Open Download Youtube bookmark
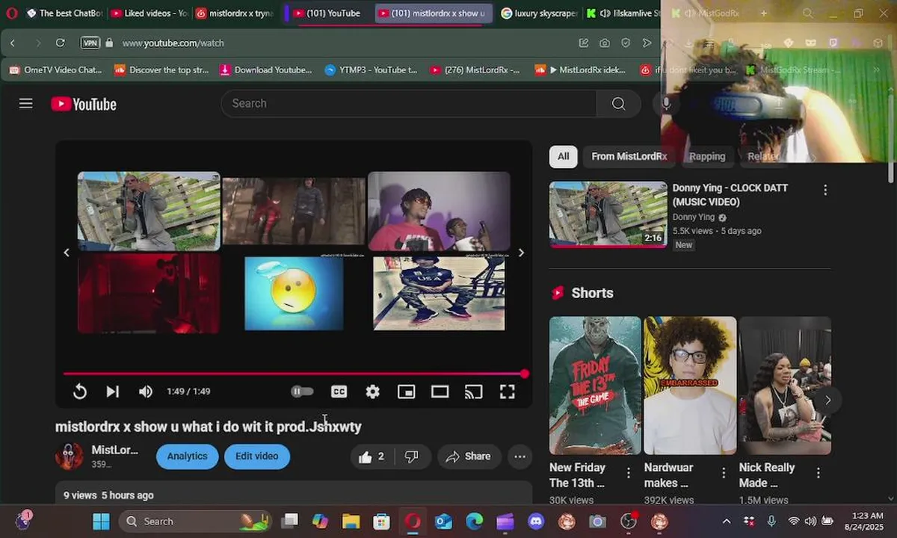897x538 pixels. (266, 70)
